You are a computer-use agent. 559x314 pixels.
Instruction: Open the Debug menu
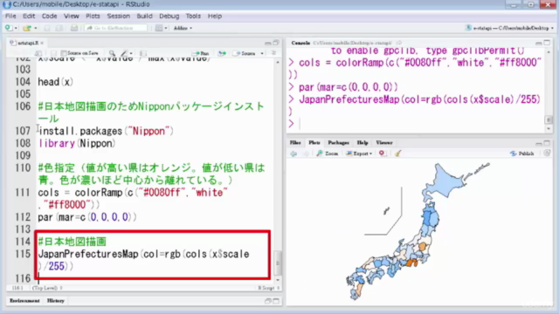point(169,16)
